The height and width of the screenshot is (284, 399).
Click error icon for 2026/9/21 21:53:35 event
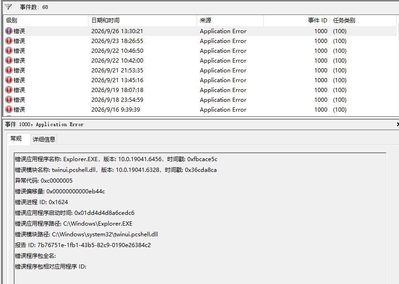click(x=9, y=71)
